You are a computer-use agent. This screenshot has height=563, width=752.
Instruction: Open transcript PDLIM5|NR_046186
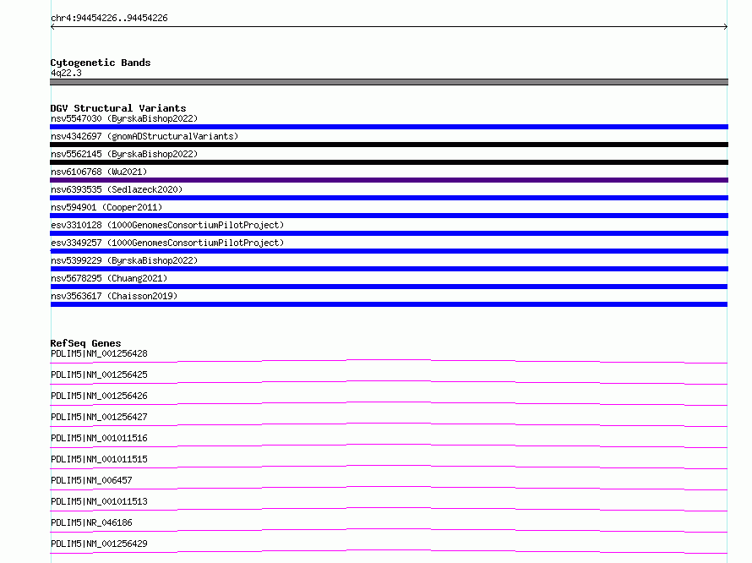pyautogui.click(x=91, y=522)
